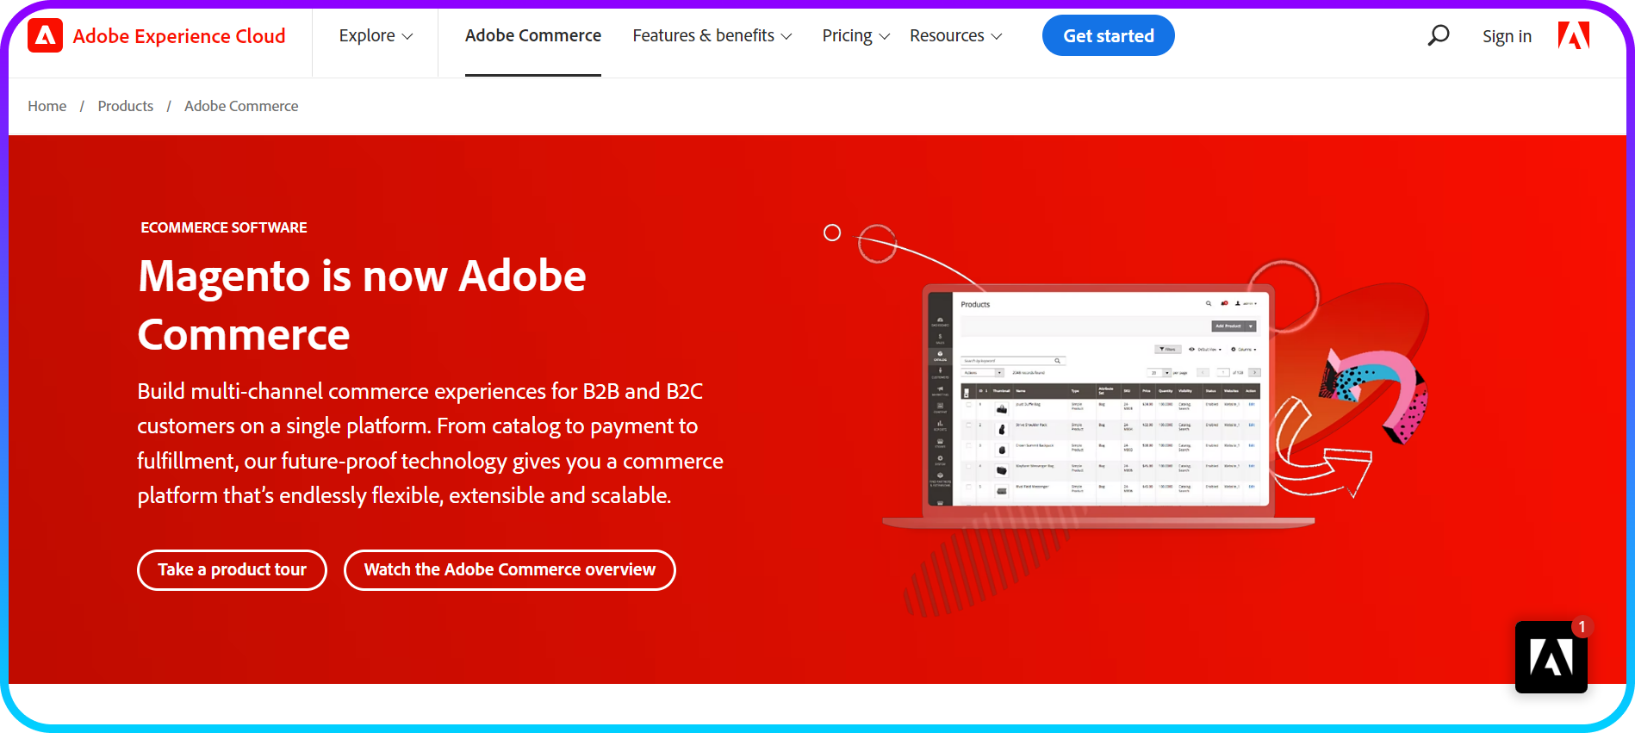This screenshot has width=1635, height=733.
Task: Expand the Resources dropdown
Action: click(x=956, y=35)
